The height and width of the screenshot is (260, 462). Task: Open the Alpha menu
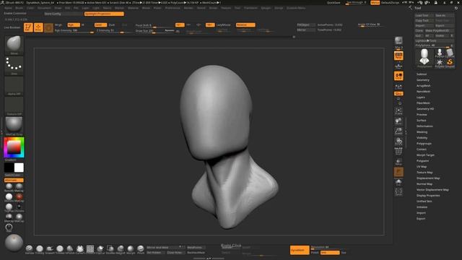[x=8, y=8]
